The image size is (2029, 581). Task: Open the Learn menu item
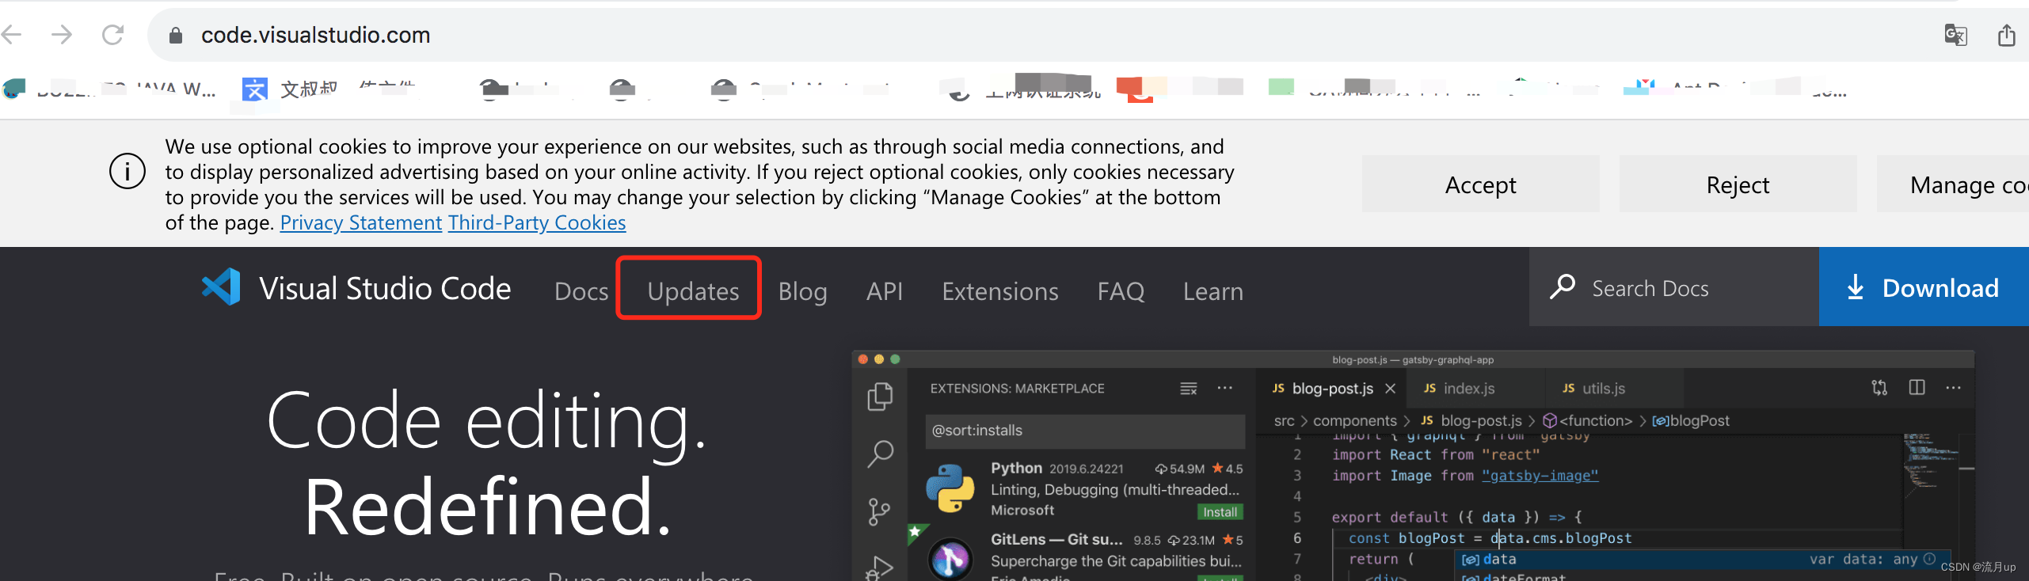[1212, 291]
